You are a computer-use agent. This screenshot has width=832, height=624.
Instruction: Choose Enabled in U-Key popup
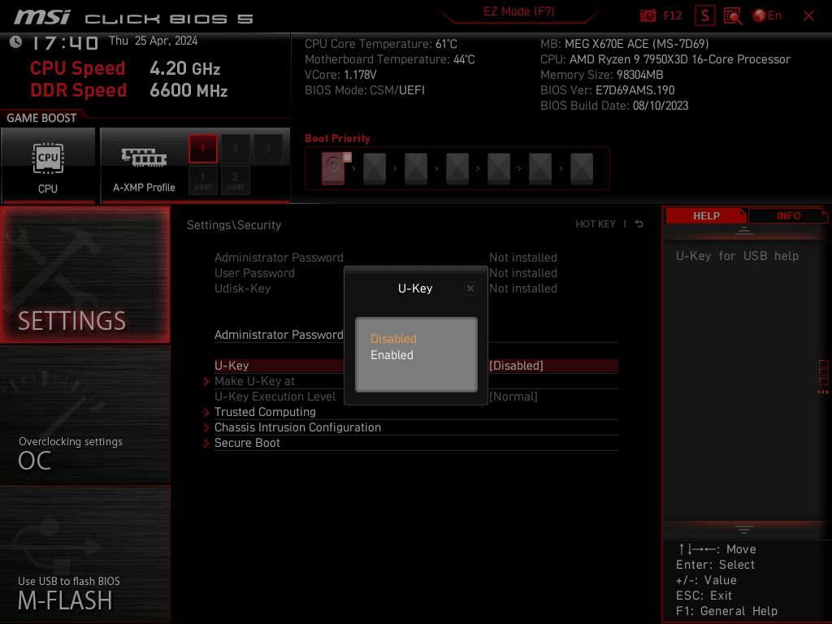(x=392, y=355)
